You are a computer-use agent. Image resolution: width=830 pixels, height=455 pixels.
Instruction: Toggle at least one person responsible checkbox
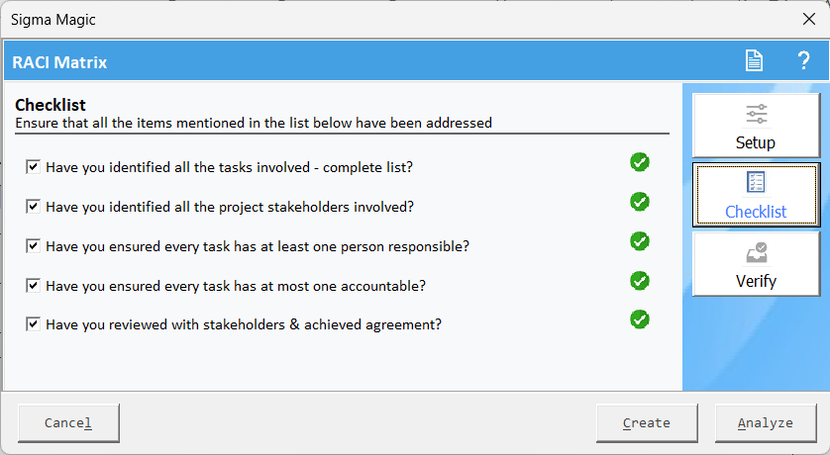pos(33,245)
